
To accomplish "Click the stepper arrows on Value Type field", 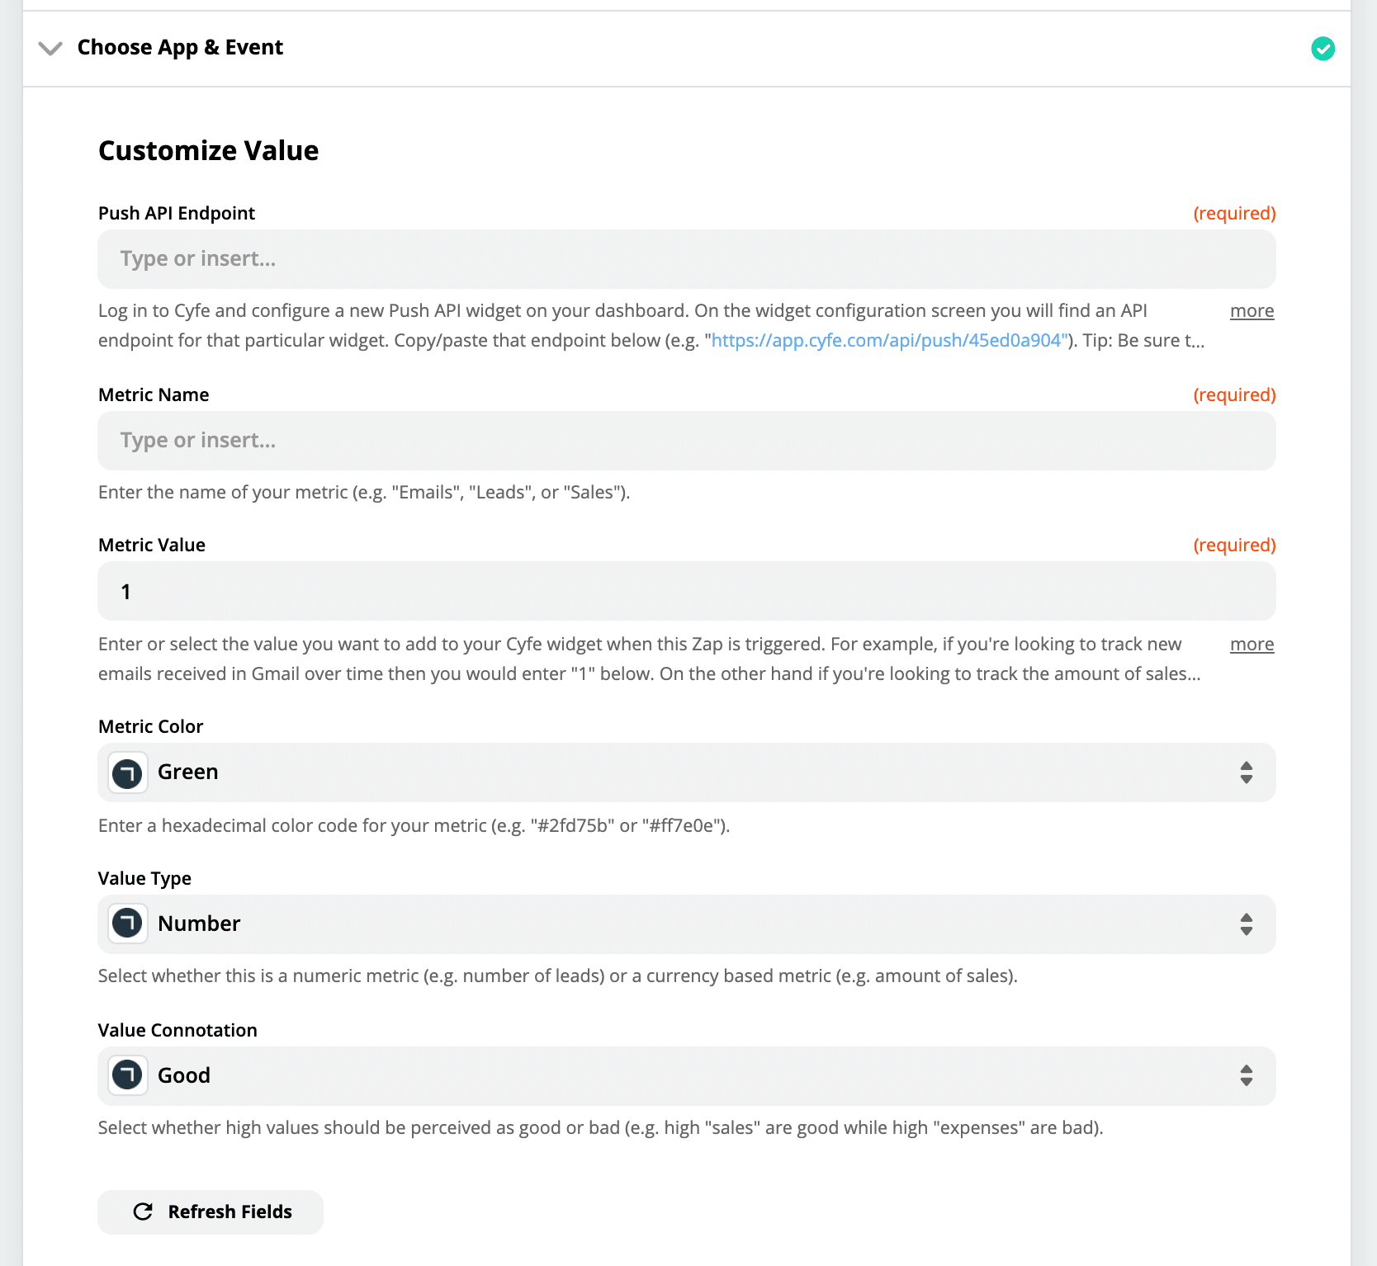I will [x=1247, y=924].
